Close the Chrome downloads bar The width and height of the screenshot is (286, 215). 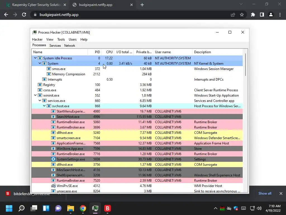(281, 193)
